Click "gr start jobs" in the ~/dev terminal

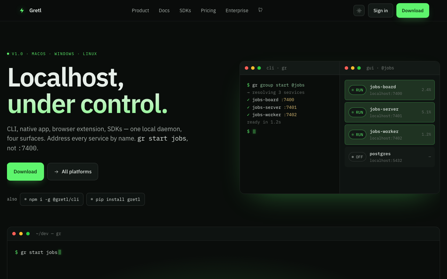(x=39, y=252)
